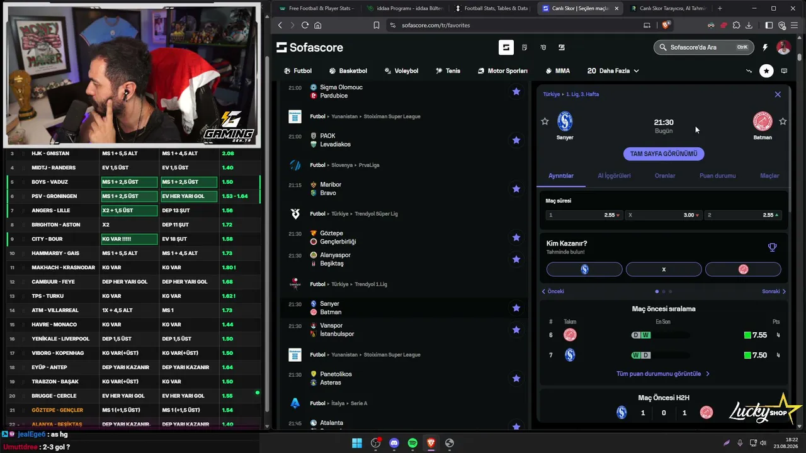Open the user profile avatar
The height and width of the screenshot is (453, 806).
(783, 47)
